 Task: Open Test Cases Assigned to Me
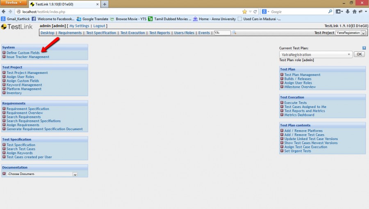tap(305, 107)
